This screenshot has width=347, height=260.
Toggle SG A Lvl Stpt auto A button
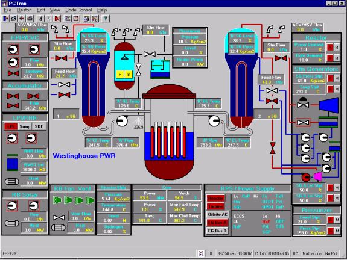[x=330, y=188]
